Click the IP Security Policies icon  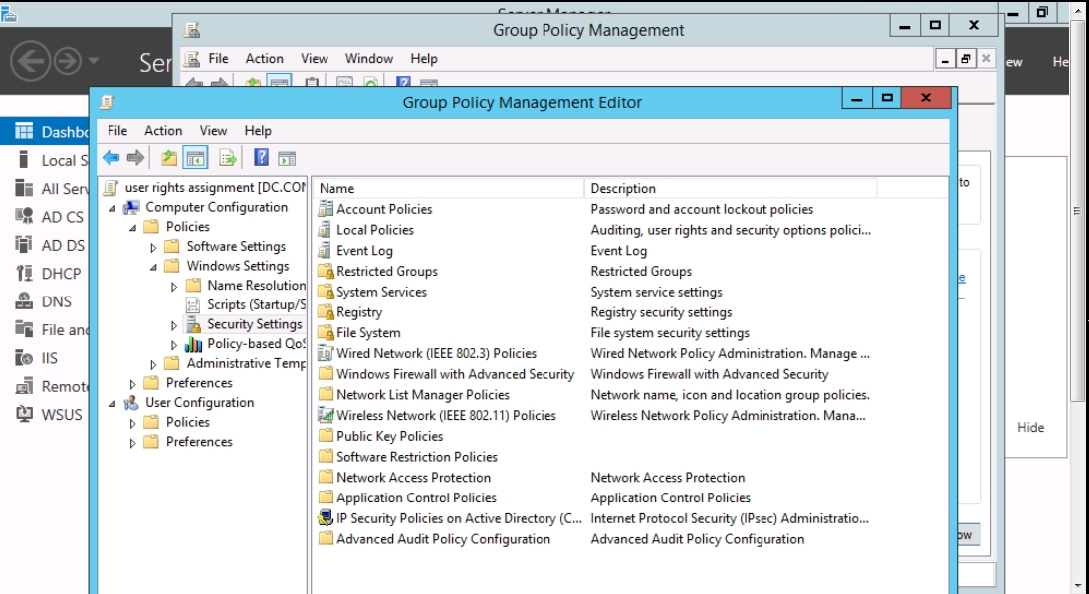(326, 518)
